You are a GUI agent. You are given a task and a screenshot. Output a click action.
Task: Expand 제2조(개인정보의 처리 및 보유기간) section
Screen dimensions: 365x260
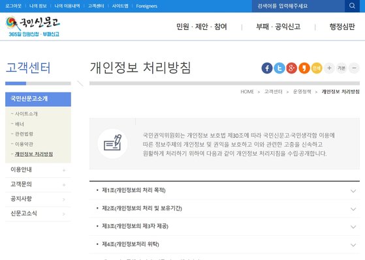[x=225, y=209]
